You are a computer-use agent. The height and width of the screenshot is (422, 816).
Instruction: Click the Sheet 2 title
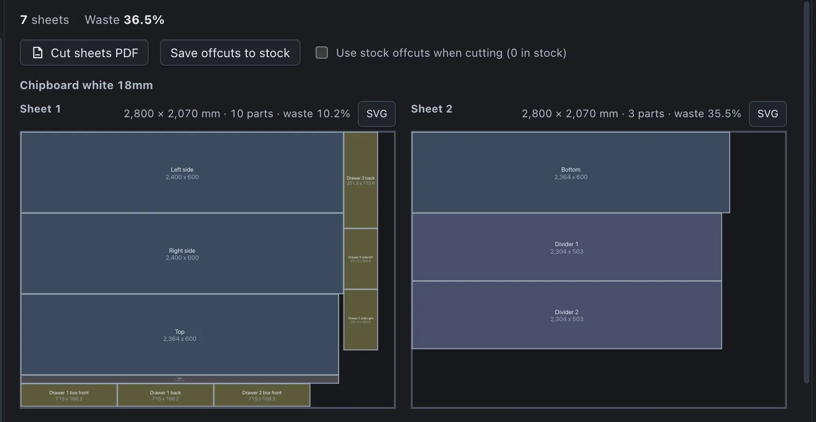[x=431, y=109]
